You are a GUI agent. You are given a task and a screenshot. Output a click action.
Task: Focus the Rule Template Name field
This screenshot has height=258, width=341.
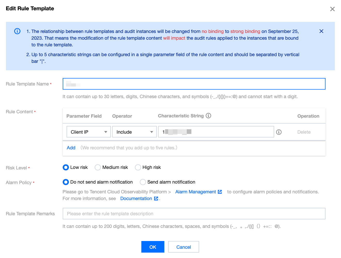(x=194, y=84)
